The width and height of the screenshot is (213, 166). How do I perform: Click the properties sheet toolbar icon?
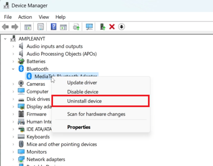pos(41,27)
